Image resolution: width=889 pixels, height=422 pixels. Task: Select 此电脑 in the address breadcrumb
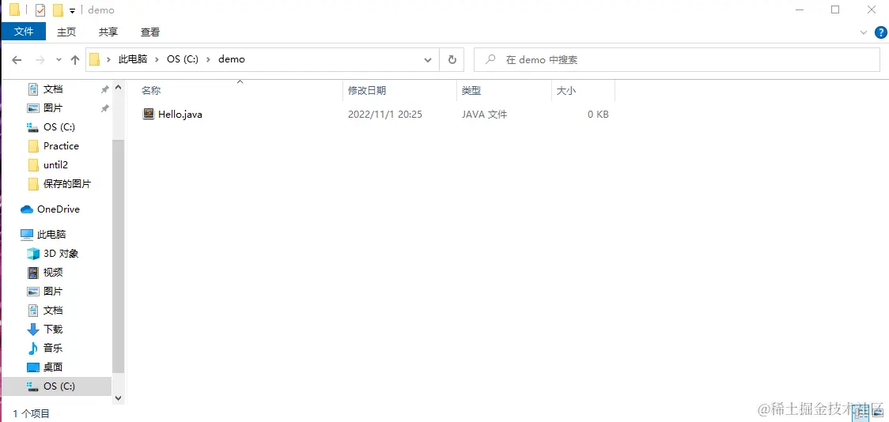coord(133,59)
